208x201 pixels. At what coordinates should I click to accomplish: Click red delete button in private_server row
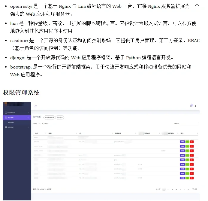pyautogui.click(x=192, y=146)
